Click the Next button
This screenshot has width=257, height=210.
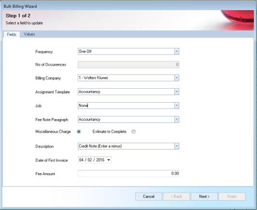pos(204,196)
